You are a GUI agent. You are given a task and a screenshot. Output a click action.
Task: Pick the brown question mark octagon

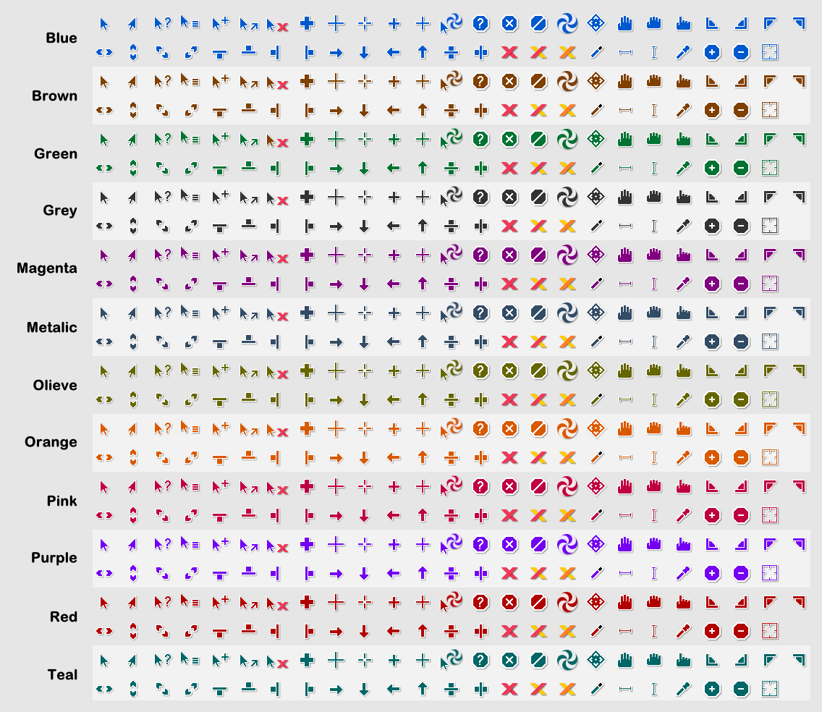pyautogui.click(x=480, y=81)
